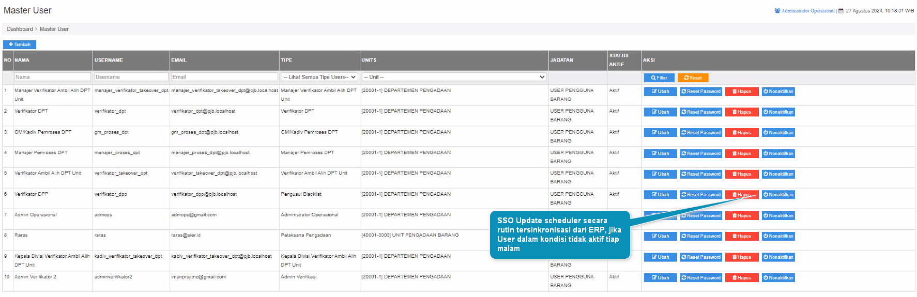Image resolution: width=917 pixels, height=297 pixels.
Task: Click Nonaktifkan for admops user
Action: tap(778, 216)
